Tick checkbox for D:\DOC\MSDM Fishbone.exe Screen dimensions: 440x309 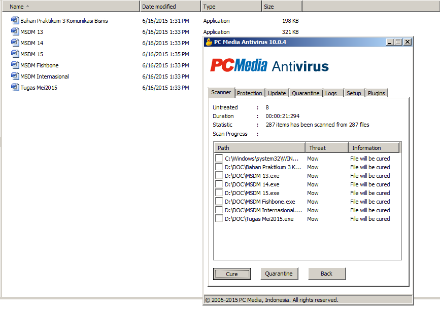219,201
